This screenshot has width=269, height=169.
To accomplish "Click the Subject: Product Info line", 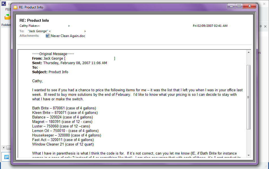I will pyautogui.click(x=50, y=72).
